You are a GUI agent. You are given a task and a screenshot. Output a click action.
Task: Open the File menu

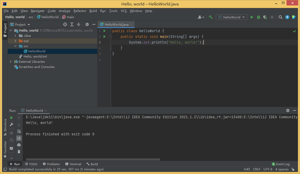click(x=6, y=11)
